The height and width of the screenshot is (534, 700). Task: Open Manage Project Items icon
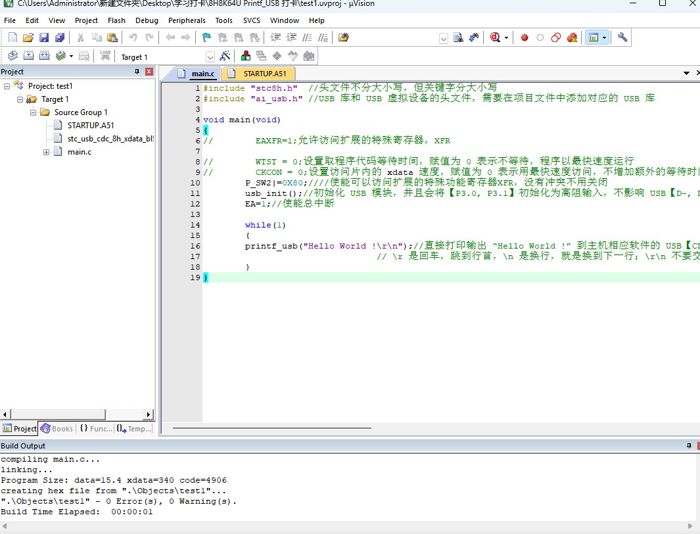click(246, 56)
